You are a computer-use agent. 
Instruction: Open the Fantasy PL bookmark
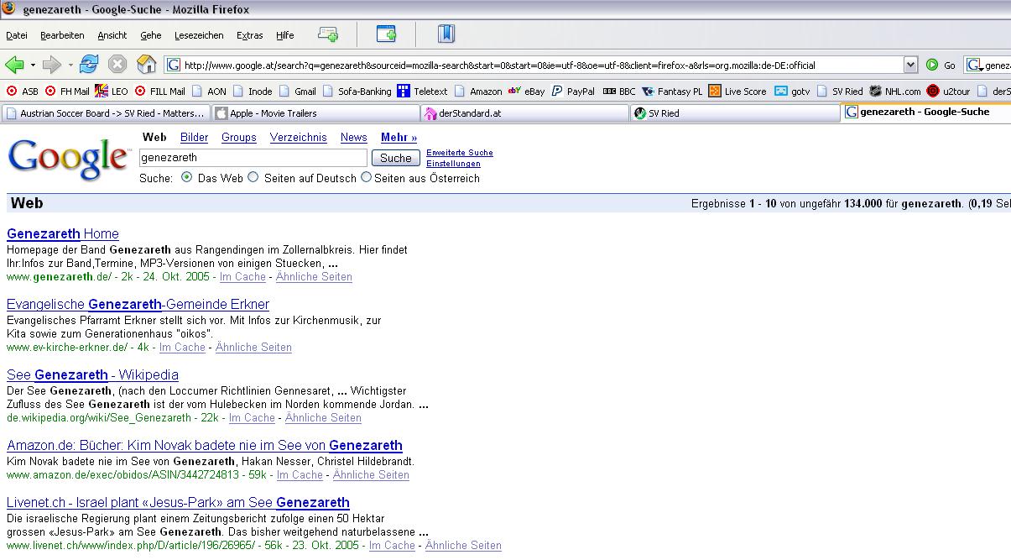672,92
